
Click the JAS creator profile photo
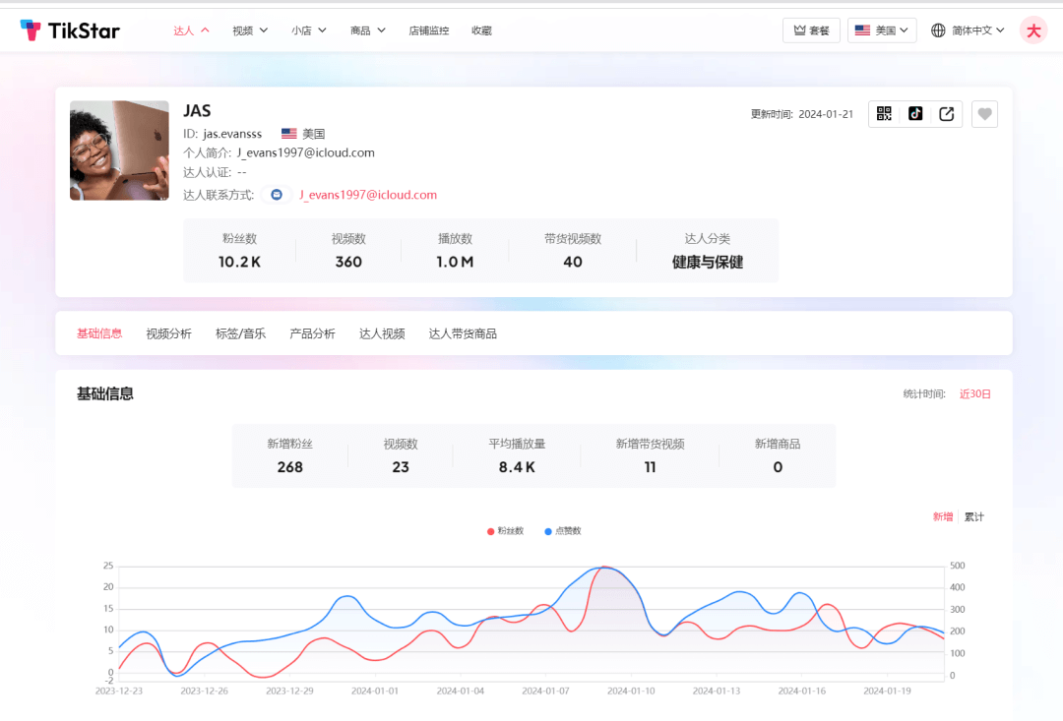[x=119, y=150]
